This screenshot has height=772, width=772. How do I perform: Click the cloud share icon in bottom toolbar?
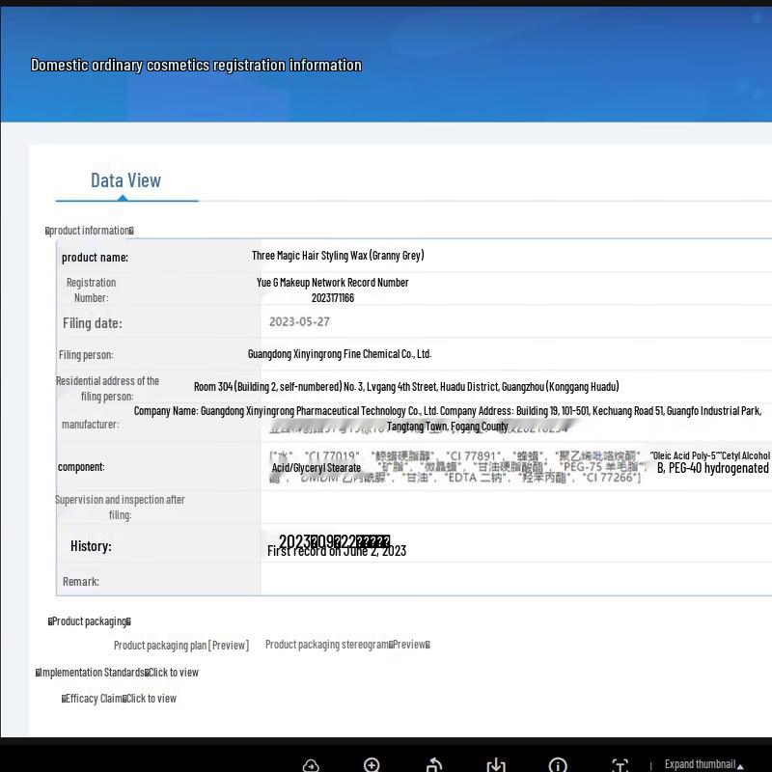311,765
